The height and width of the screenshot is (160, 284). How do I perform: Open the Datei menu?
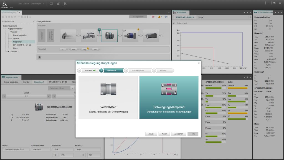click(x=20, y=4)
